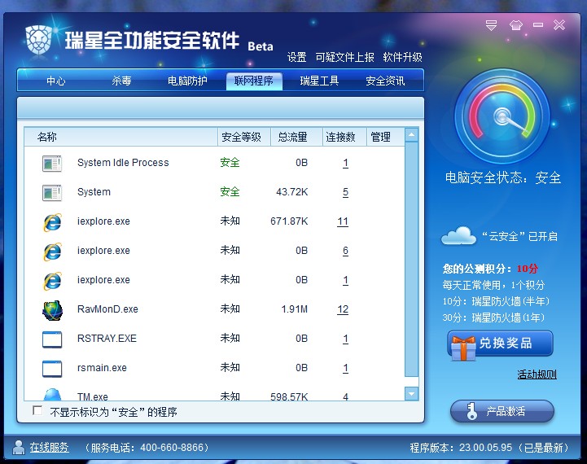
Task: Click the IE icon of the 671.87K iexplore.exe row
Action: coord(52,222)
